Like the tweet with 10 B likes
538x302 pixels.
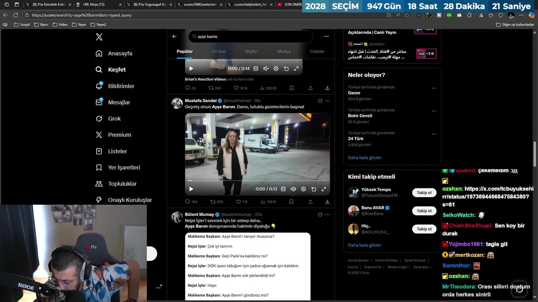241,88
